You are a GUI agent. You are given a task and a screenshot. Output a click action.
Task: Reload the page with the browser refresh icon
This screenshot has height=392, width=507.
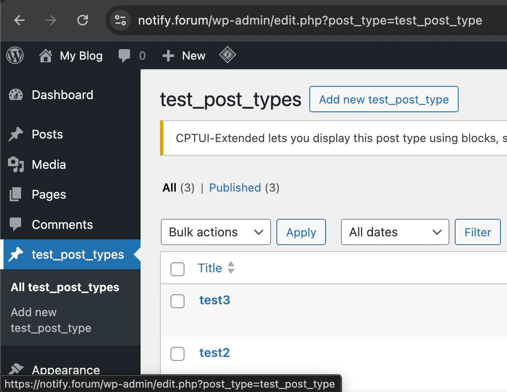[x=83, y=20]
